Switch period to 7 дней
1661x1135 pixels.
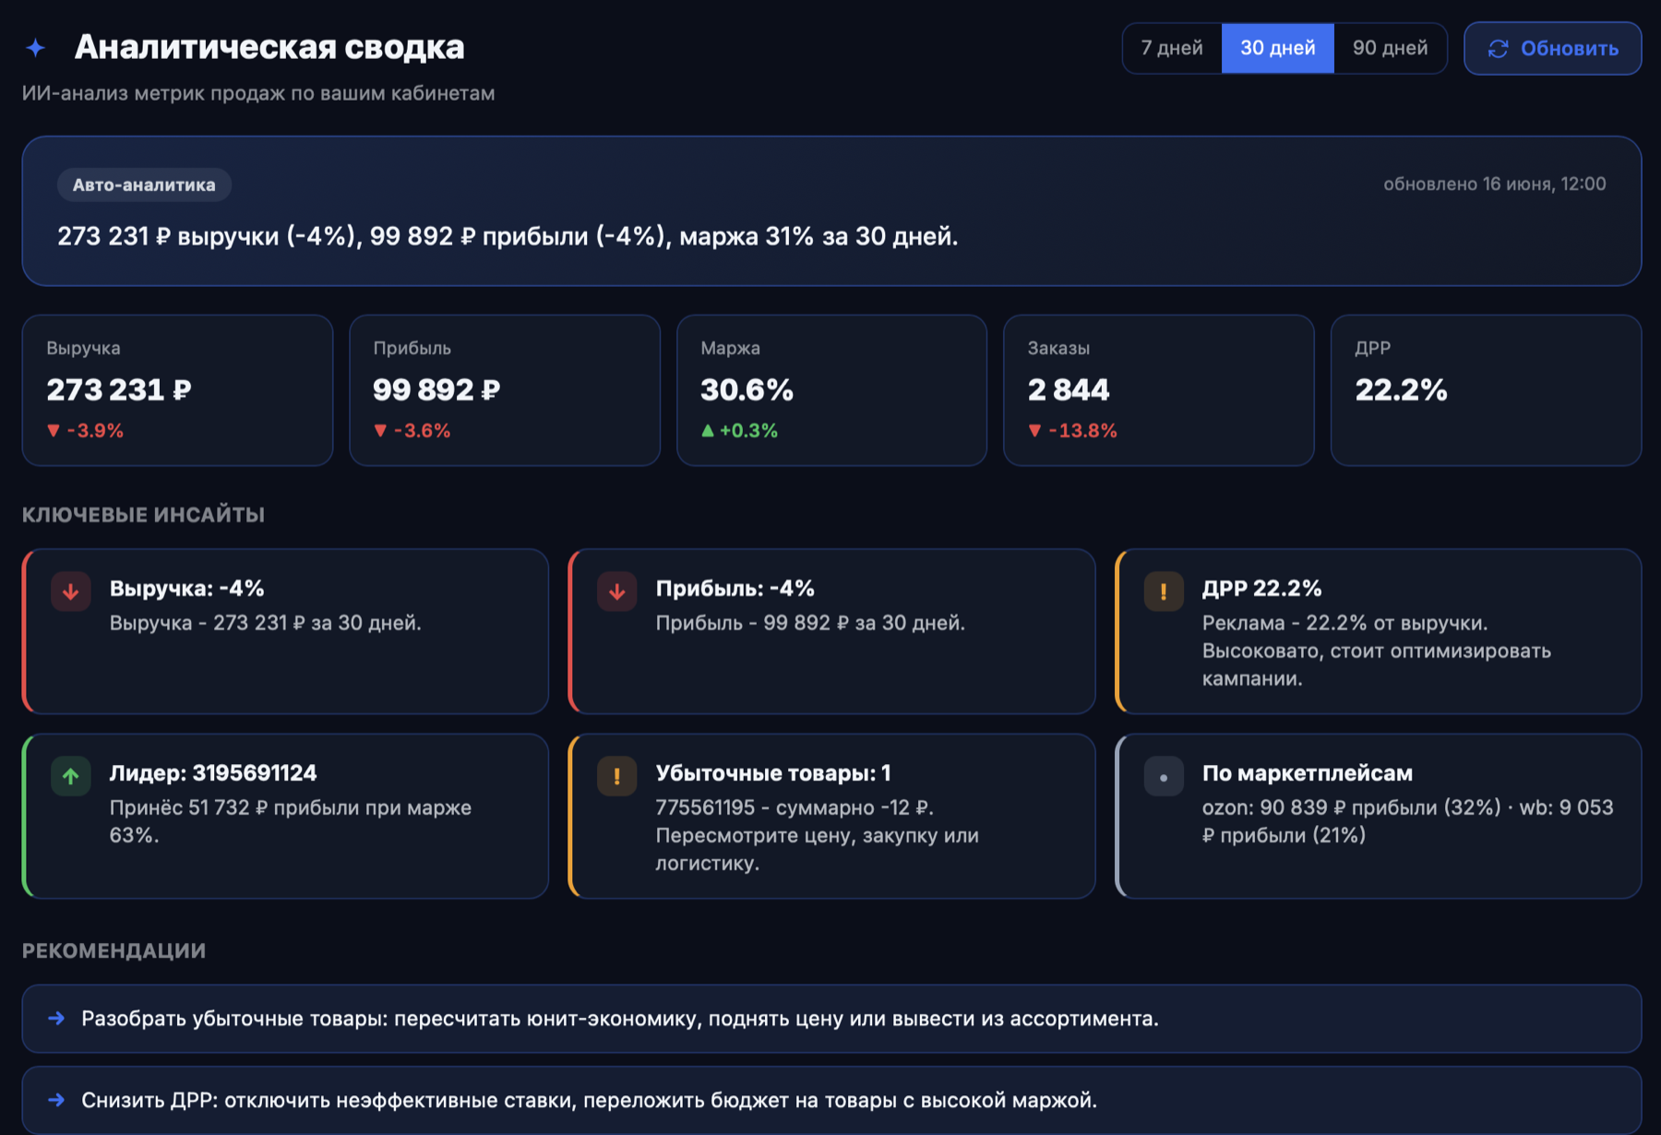pyautogui.click(x=1172, y=48)
